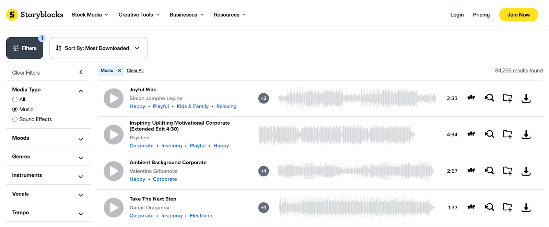Viewport: 549px width, 227px height.
Task: Add Joyful Ride to a folder
Action: tap(507, 98)
